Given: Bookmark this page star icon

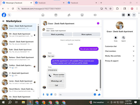Looking at the screenshot, I should 110,9.
